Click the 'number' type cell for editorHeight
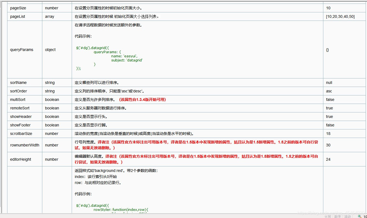Image resolution: width=367 pixels, height=218 pixels. pos(57,159)
